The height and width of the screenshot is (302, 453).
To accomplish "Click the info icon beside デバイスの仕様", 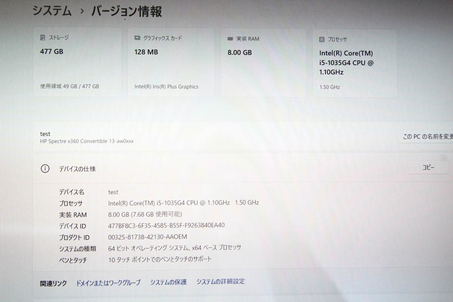I will 45,169.
